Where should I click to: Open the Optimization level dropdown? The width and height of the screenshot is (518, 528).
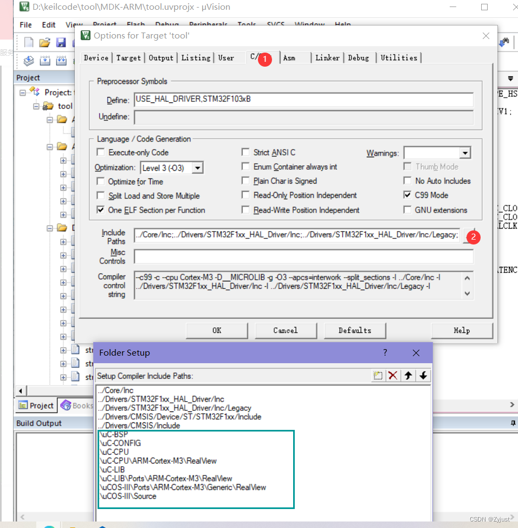click(x=198, y=168)
